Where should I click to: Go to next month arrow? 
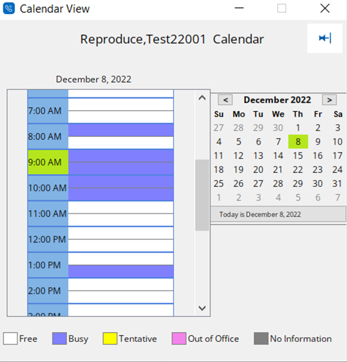click(329, 100)
